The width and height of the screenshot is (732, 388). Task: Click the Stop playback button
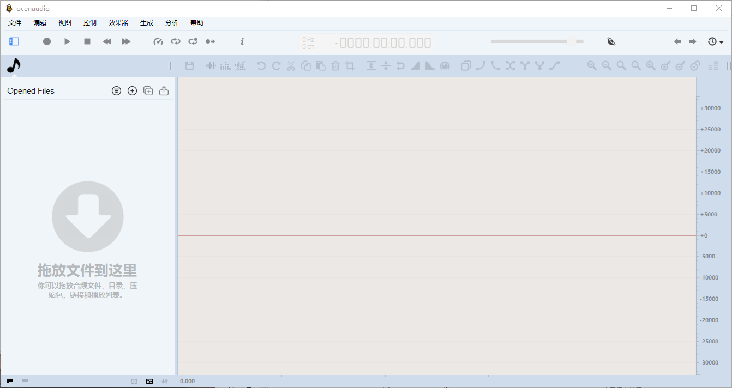pos(87,41)
